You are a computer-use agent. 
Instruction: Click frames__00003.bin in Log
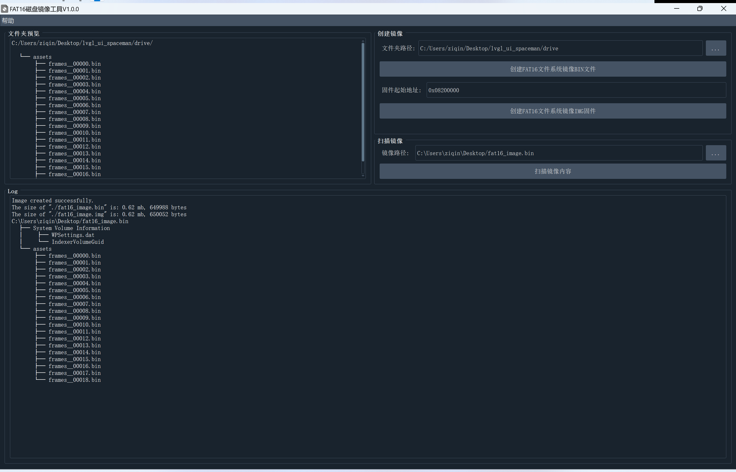click(x=74, y=277)
